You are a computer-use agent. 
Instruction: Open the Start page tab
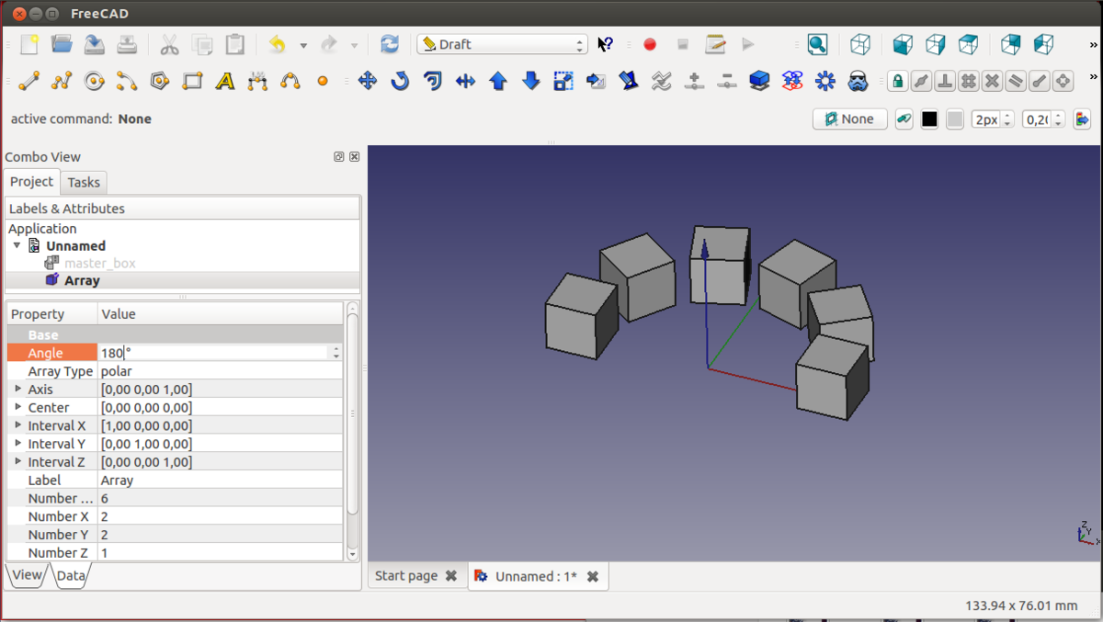tap(405, 576)
